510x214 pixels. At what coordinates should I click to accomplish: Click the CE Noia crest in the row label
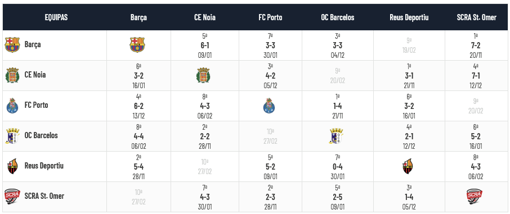(12, 75)
